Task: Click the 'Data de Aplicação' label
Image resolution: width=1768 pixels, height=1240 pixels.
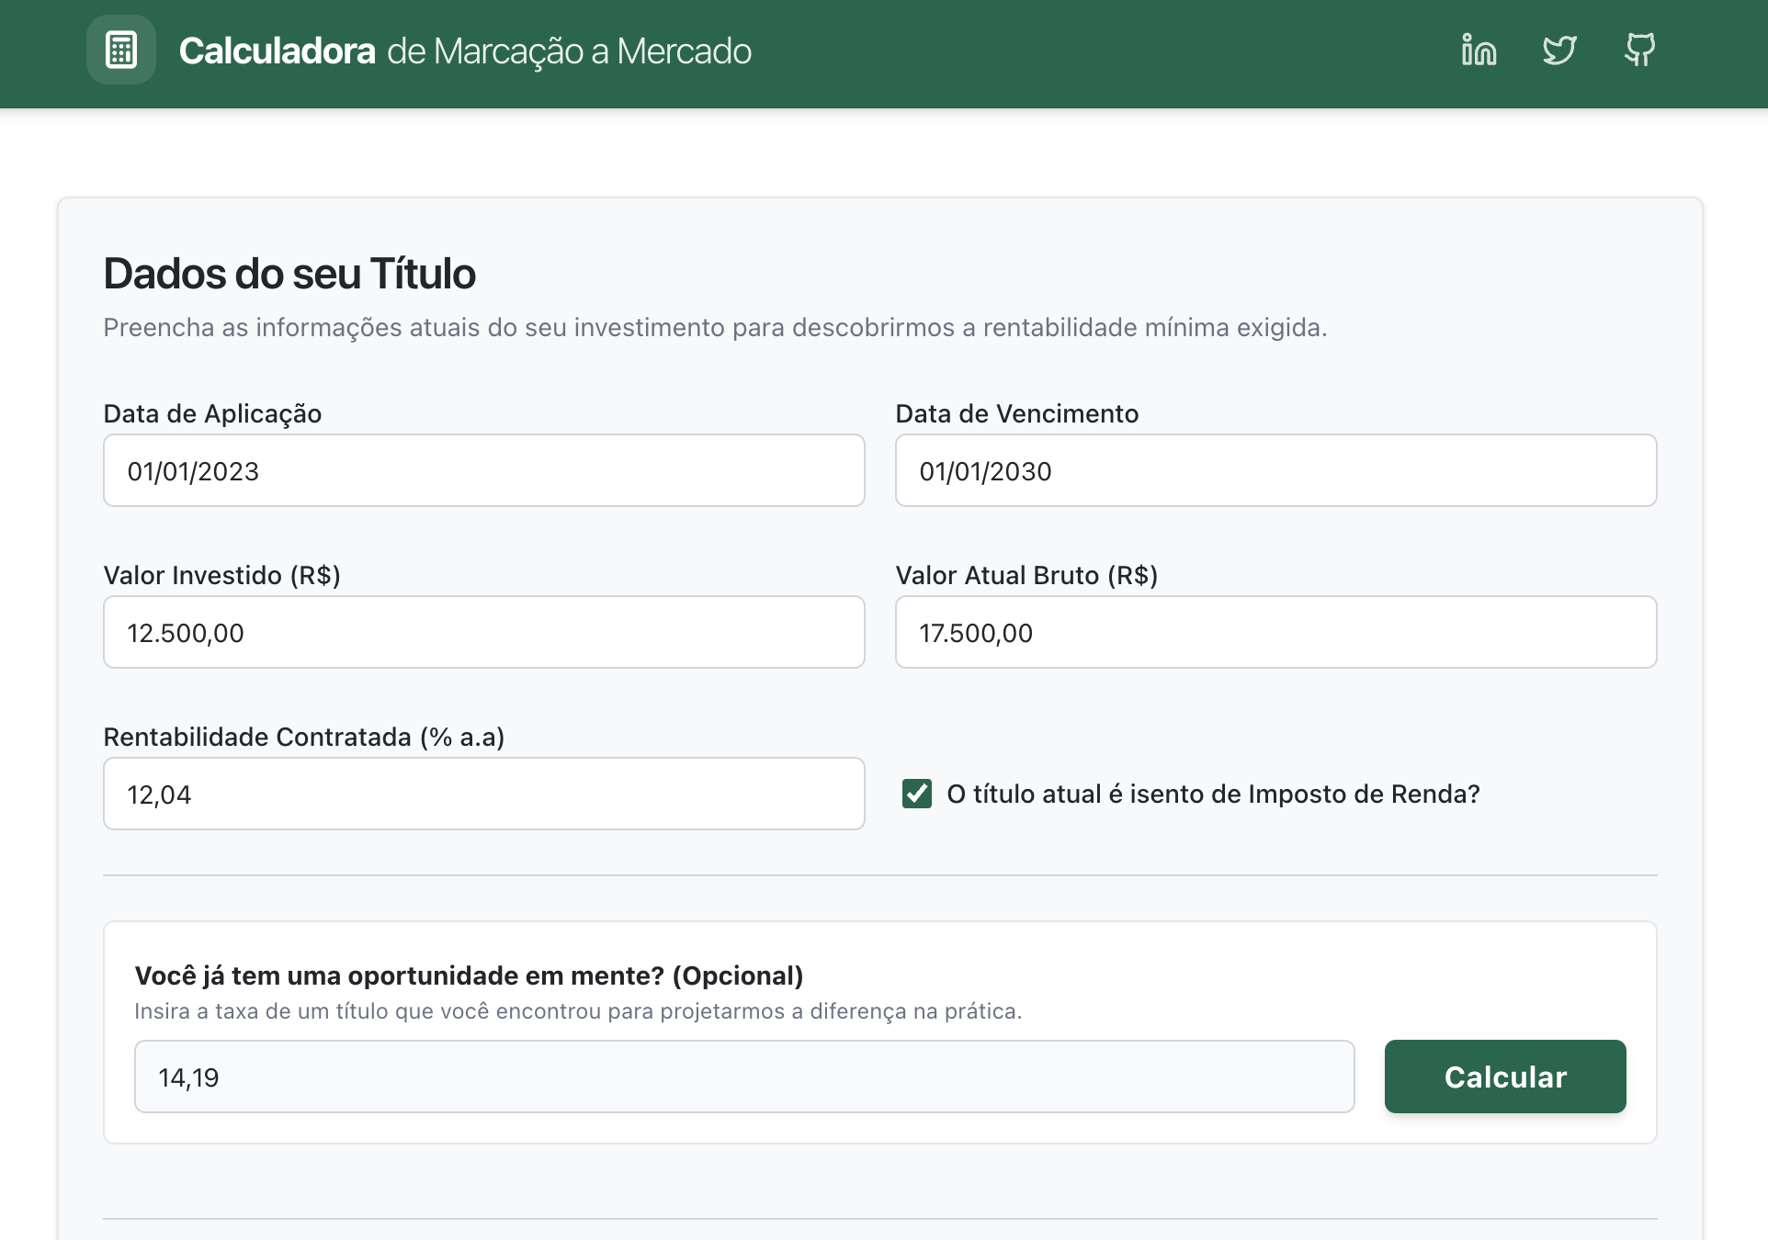Action: click(212, 413)
